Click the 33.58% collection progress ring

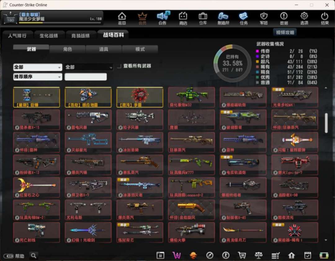[x=232, y=63]
